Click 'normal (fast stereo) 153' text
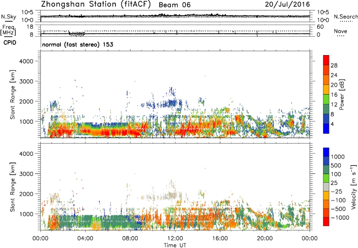The image size is (358, 248). point(77,44)
